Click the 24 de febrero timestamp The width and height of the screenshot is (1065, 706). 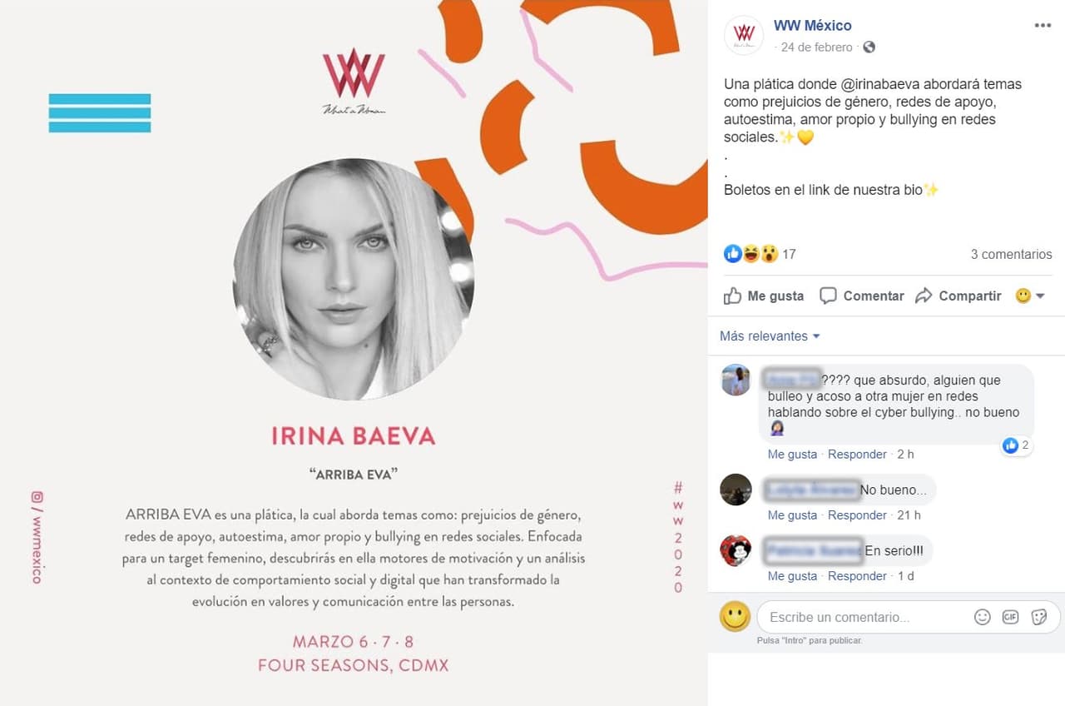click(x=817, y=47)
